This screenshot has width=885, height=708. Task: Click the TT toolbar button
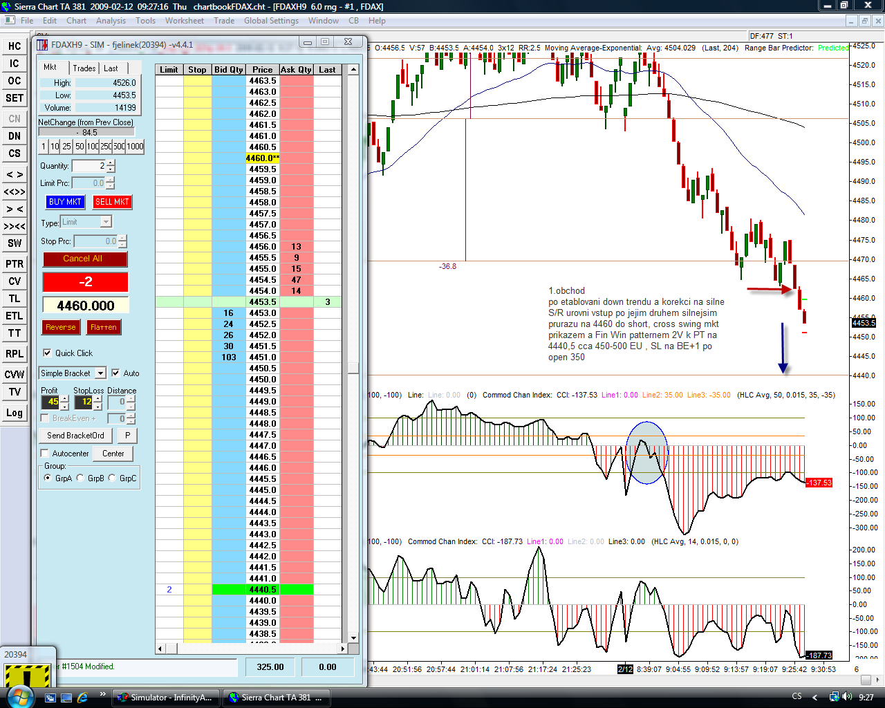pyautogui.click(x=15, y=333)
